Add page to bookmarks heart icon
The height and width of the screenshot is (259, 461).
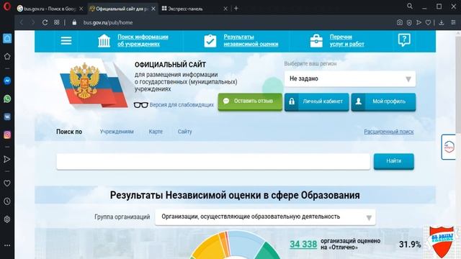point(428,22)
